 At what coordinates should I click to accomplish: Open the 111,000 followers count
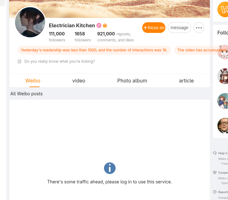[57, 36]
